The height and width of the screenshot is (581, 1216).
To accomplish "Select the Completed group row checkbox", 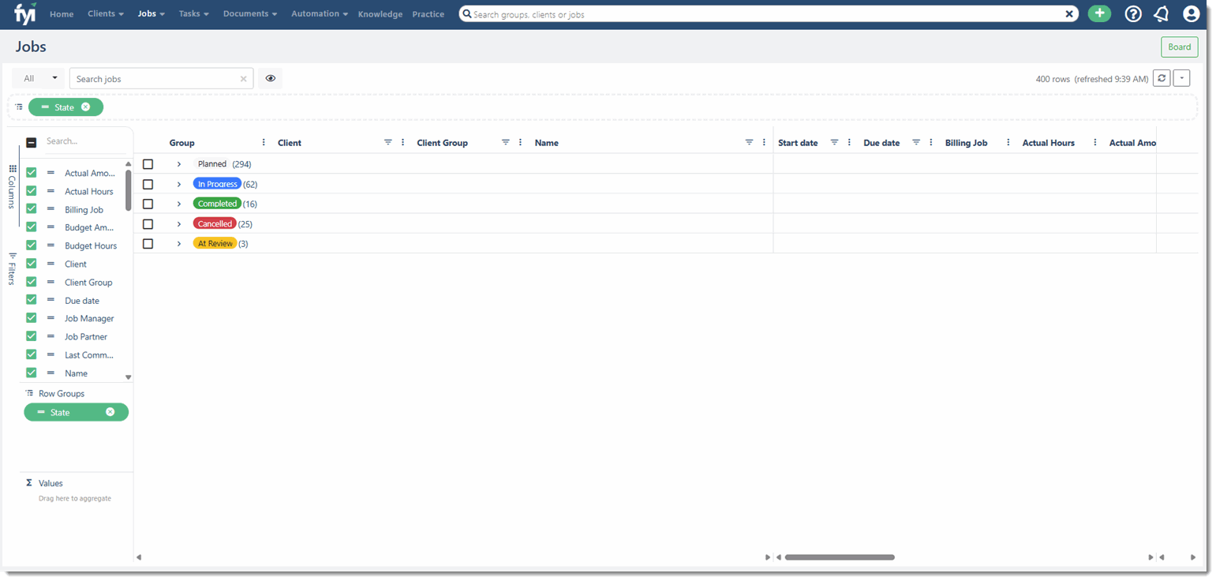I will pos(148,204).
